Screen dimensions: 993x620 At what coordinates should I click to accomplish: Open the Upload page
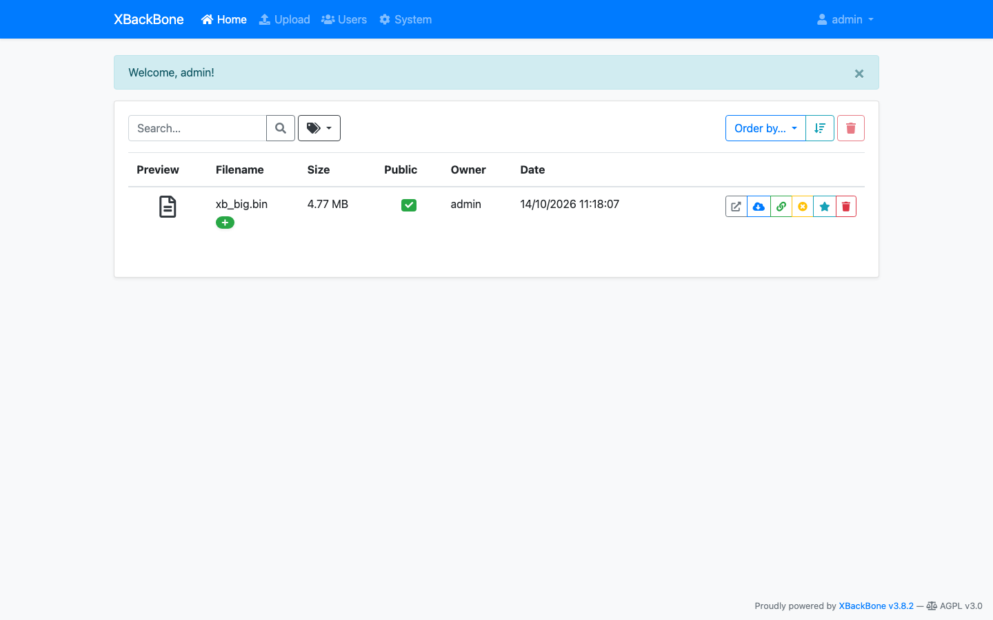pyautogui.click(x=284, y=19)
